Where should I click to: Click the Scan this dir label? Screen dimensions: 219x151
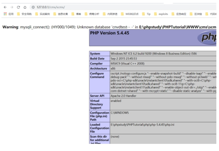tap(99, 140)
